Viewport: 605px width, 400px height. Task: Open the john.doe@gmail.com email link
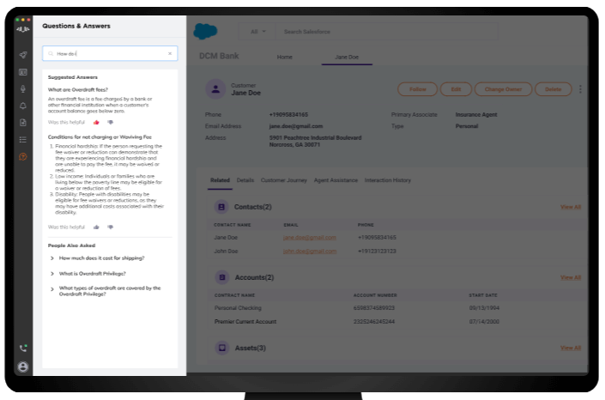[x=310, y=251]
